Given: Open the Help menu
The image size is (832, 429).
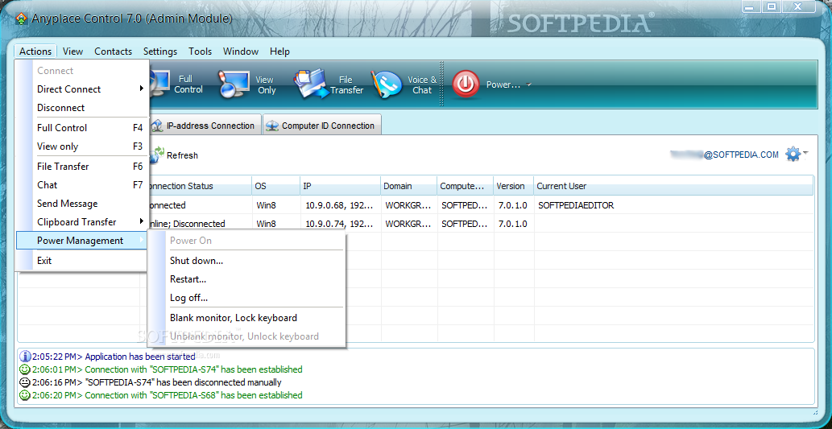Looking at the screenshot, I should [x=279, y=52].
